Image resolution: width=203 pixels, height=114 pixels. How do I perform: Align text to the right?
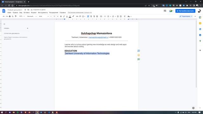(94, 16)
